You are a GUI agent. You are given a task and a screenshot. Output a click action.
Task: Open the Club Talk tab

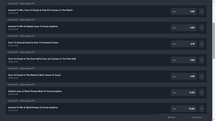pos(197,117)
